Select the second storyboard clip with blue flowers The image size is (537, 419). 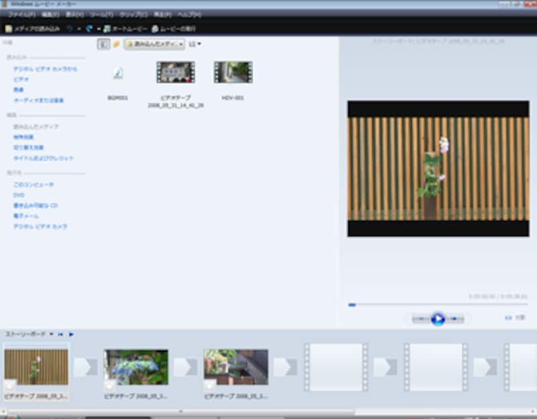tap(136, 367)
